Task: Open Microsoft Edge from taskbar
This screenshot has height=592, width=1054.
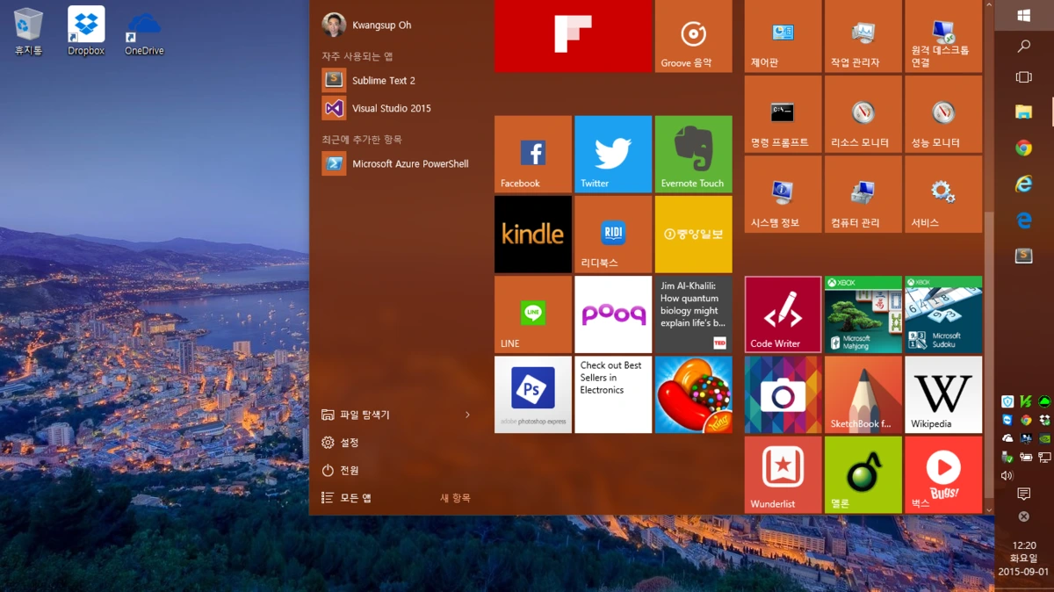Action: point(1024,220)
